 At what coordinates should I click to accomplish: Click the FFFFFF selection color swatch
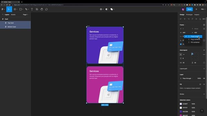(x=181, y=108)
